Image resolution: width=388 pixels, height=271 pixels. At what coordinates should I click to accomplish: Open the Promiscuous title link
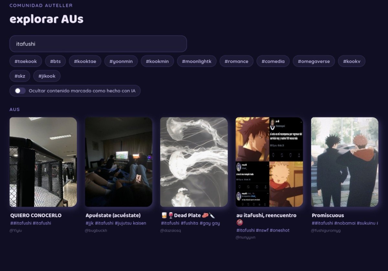point(328,215)
